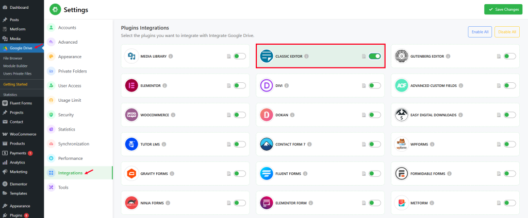Click the Tutor LMS plugin icon
This screenshot has height=218, width=528.
131,144
